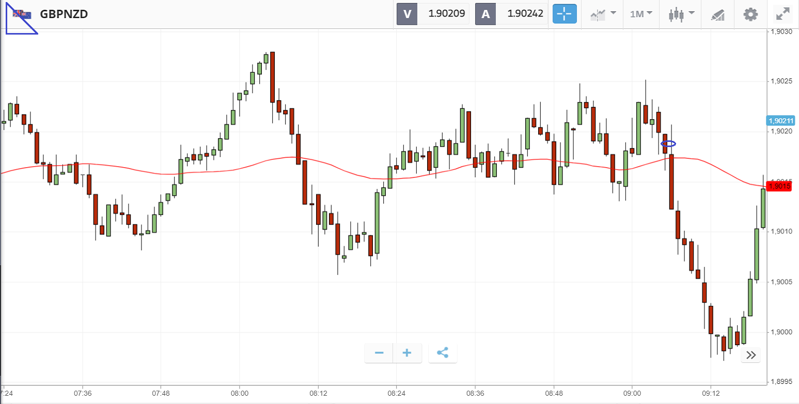799x404 pixels.
Task: Click the A buy price 1.90242 button
Action: [511, 14]
